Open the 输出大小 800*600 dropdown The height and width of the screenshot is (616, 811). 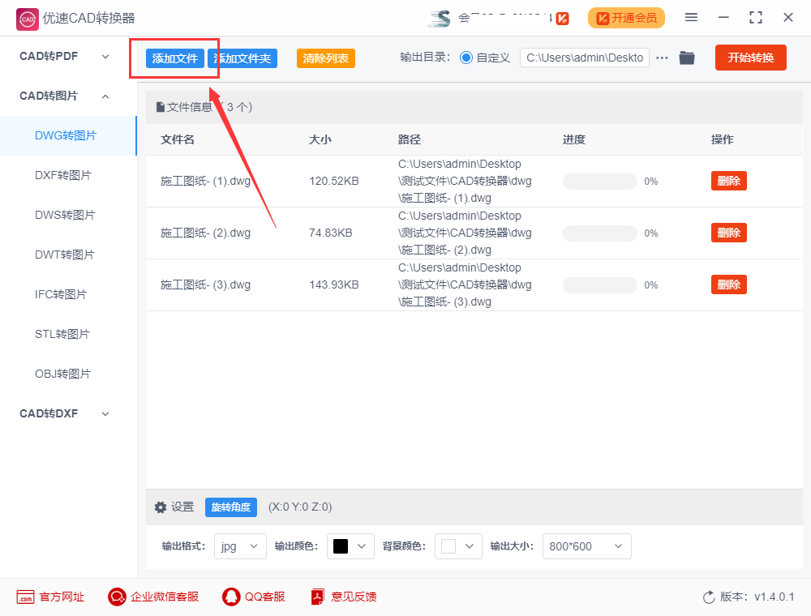pyautogui.click(x=586, y=546)
